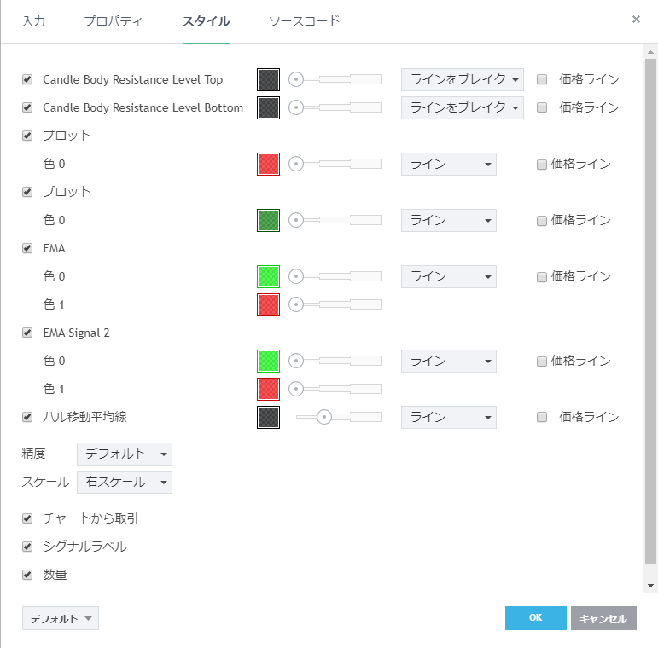Viewport: 658px width, 648px height.
Task: Toggle the チャートから取引 checkbox
Action: tap(27, 518)
